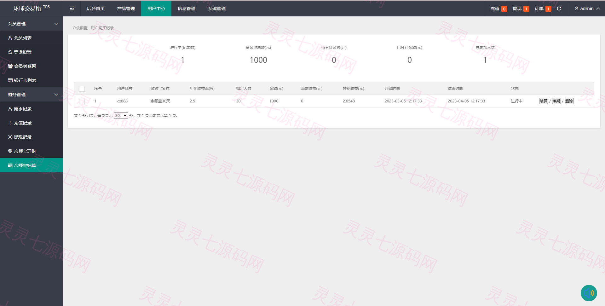Image resolution: width=605 pixels, height=306 pixels.
Task: Click the sidebar collapse hamburger icon
Action: coord(72,9)
